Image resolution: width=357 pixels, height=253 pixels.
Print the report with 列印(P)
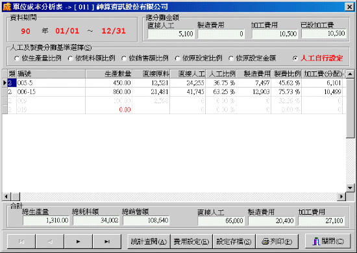point(277,241)
